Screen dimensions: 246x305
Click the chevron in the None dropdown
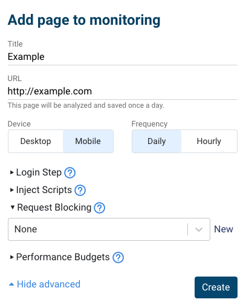point(199,229)
